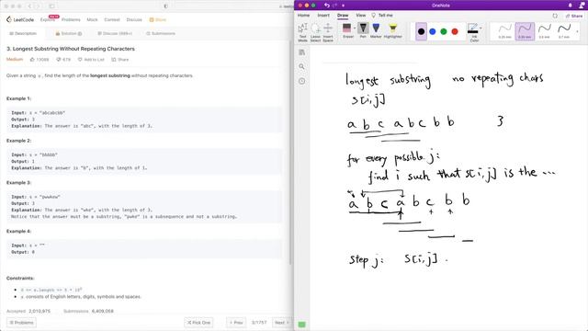Click Share under the problem title
The width and height of the screenshot is (588, 331).
[120, 59]
